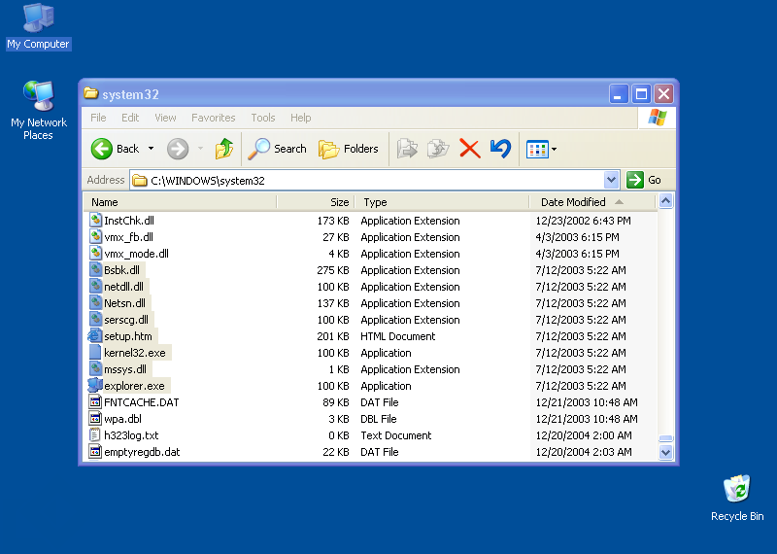Screen dimensions: 777x554
Task: Click the 'Text Document' type cell
Action: pos(396,435)
